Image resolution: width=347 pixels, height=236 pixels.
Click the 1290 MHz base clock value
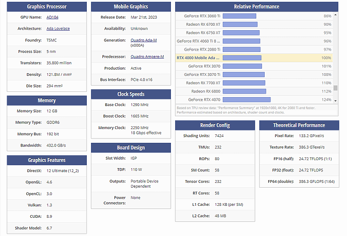click(x=139, y=105)
